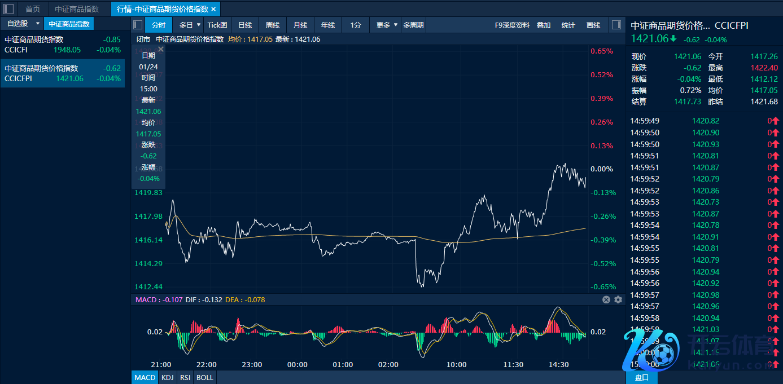The height and width of the screenshot is (384, 783).
Task: Open the 更多 periods dropdown
Action: (395, 25)
